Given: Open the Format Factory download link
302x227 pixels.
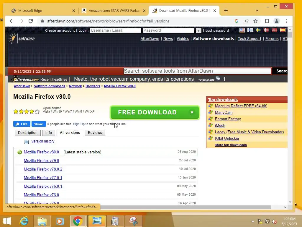Looking at the screenshot, I should [x=228, y=119].
